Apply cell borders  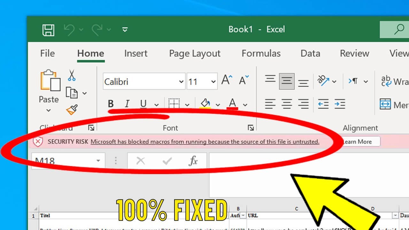pos(174,104)
